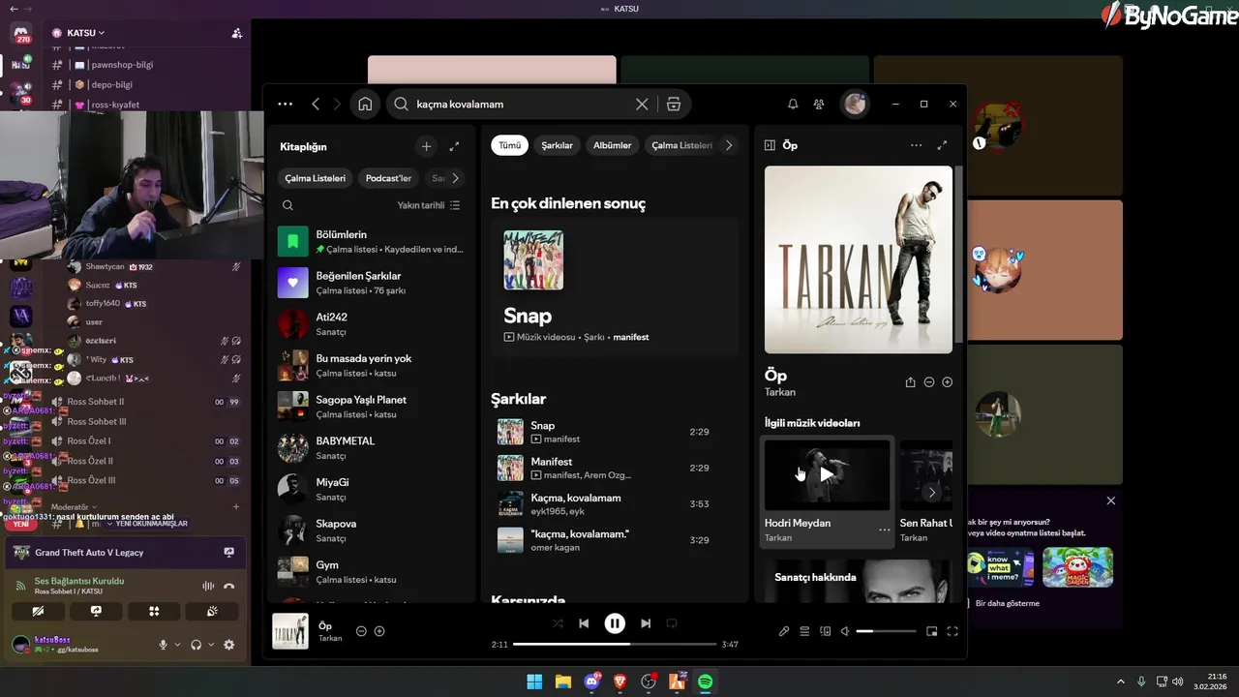The width and height of the screenshot is (1239, 697).
Task: Open Discord microphone input options arrow
Action: 176,645
